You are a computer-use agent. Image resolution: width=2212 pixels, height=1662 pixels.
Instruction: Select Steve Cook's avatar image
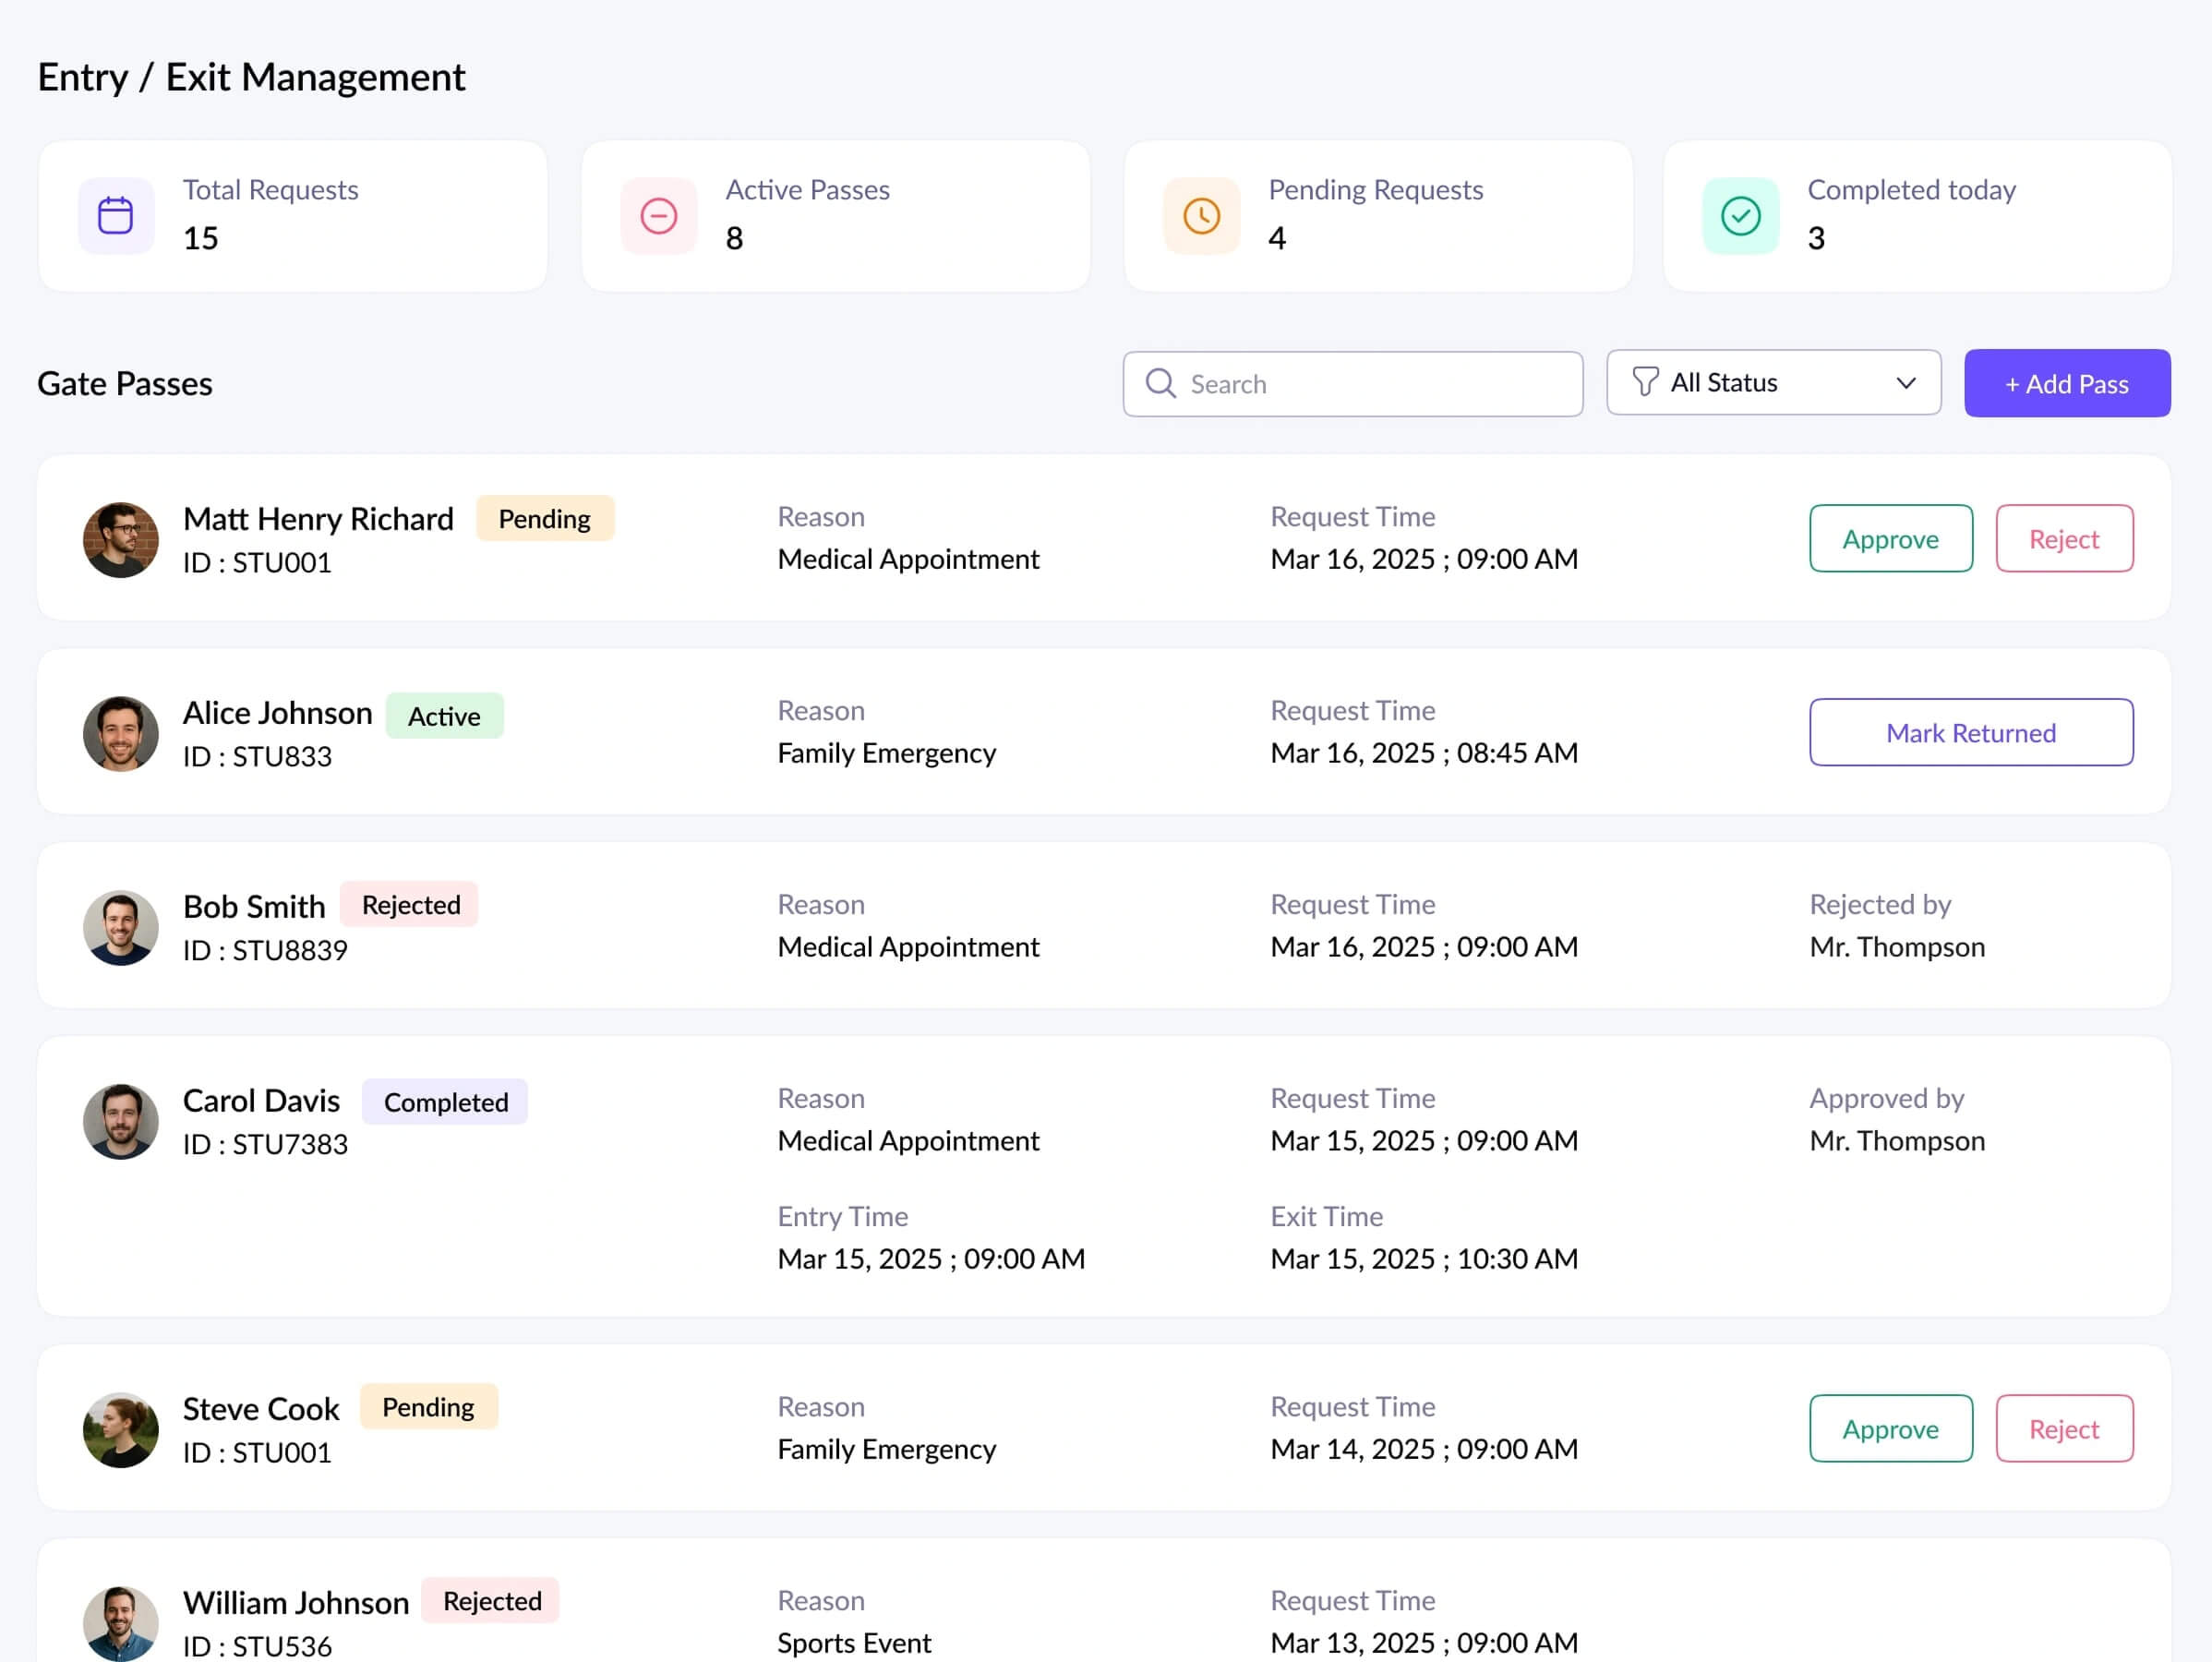click(x=121, y=1430)
